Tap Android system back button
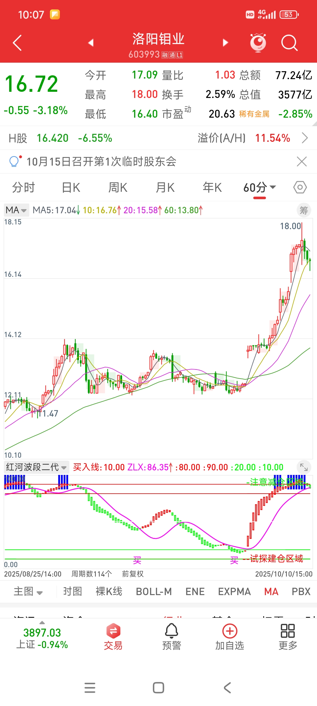Screen dimensions: 317x706 coord(227,688)
